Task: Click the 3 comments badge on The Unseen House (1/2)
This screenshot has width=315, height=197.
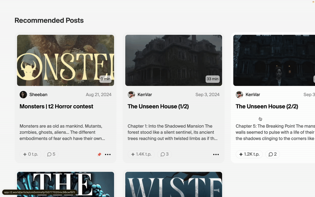Action: (164, 154)
